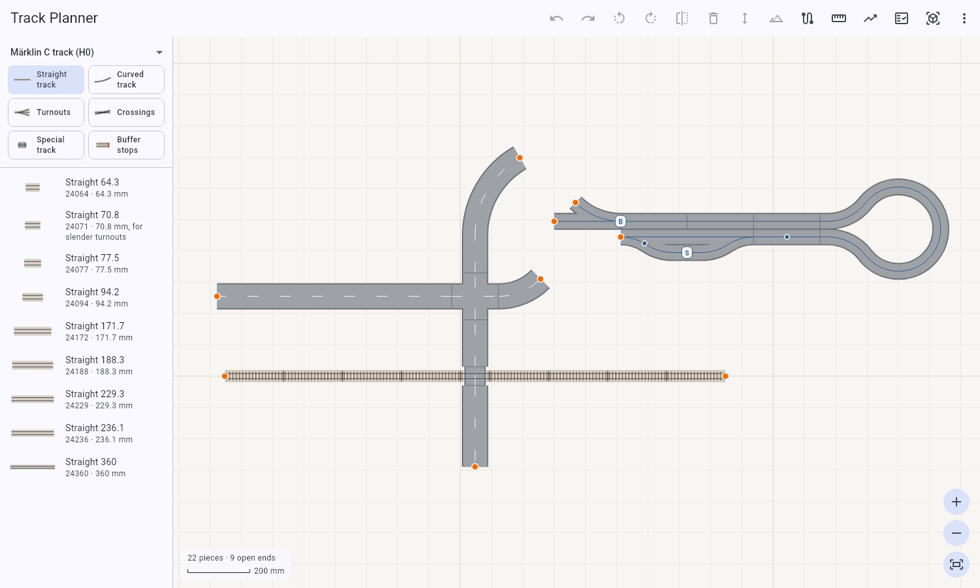Click the orange open end at railway's right end
Viewport: 980px width, 588px height.
point(725,376)
